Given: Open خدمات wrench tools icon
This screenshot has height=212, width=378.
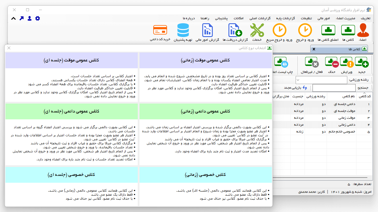Looking at the screenshot, I should tap(257, 32).
